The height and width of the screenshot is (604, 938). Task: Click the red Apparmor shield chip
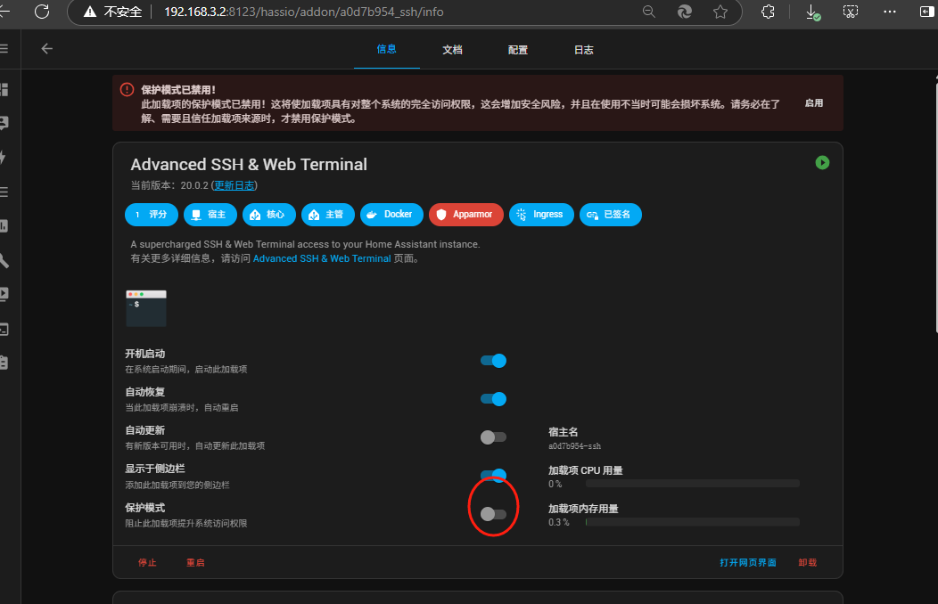(465, 215)
